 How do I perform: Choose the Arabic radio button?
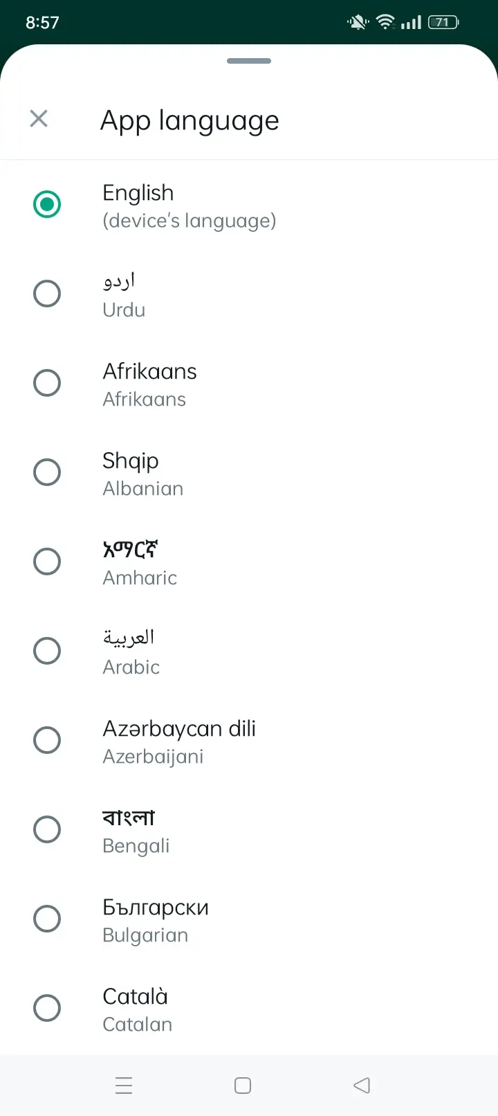pos(47,651)
